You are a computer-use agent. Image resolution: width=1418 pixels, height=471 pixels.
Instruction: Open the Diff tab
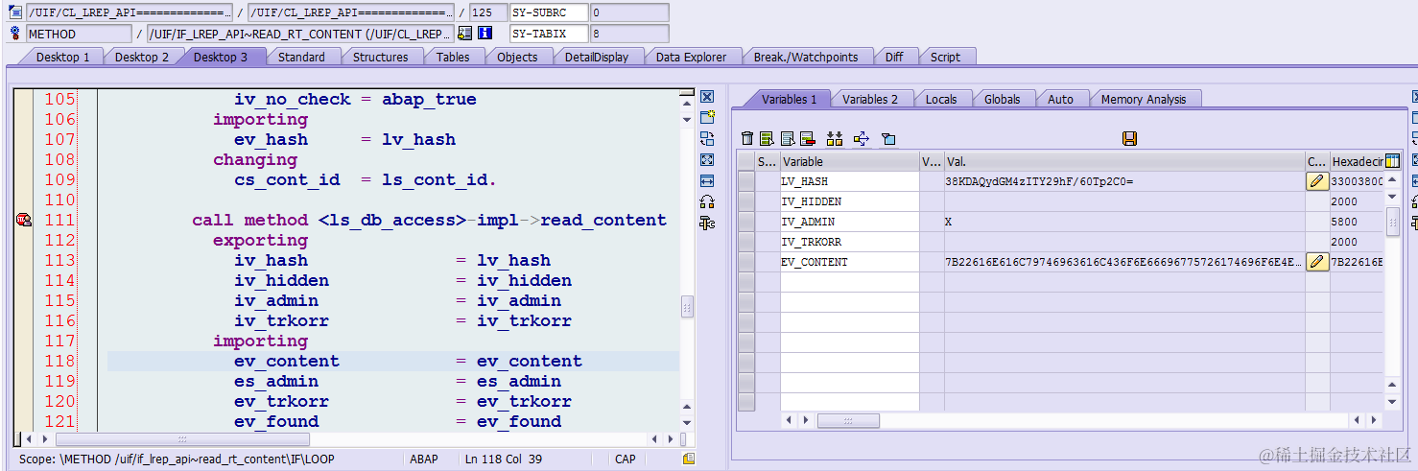pyautogui.click(x=894, y=57)
